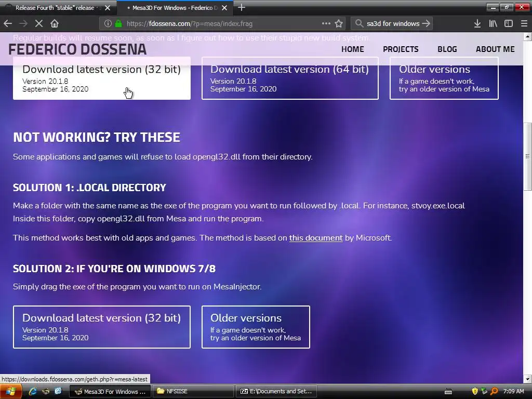532x399 pixels.
Task: Open the Windows Start button
Action: (x=11, y=392)
